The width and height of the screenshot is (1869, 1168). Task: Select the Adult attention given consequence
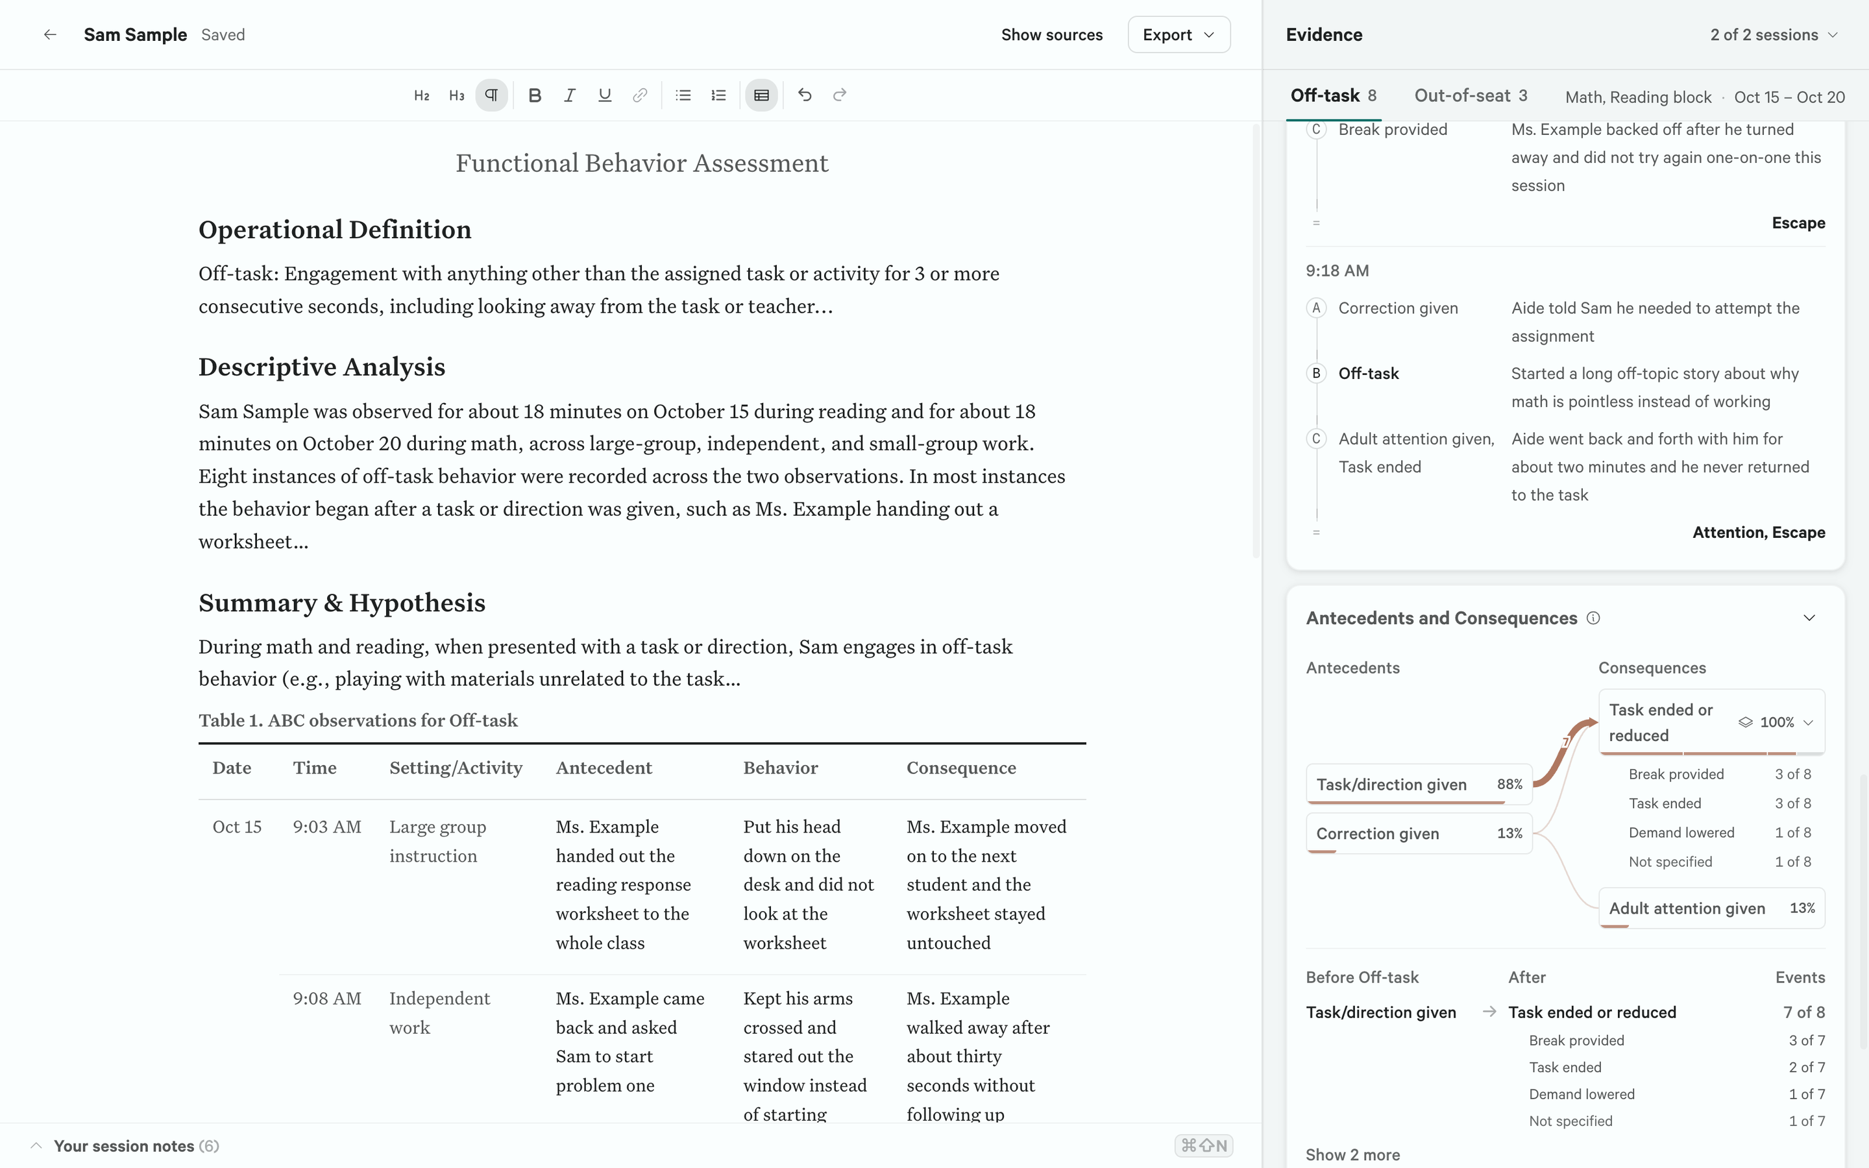coord(1711,908)
